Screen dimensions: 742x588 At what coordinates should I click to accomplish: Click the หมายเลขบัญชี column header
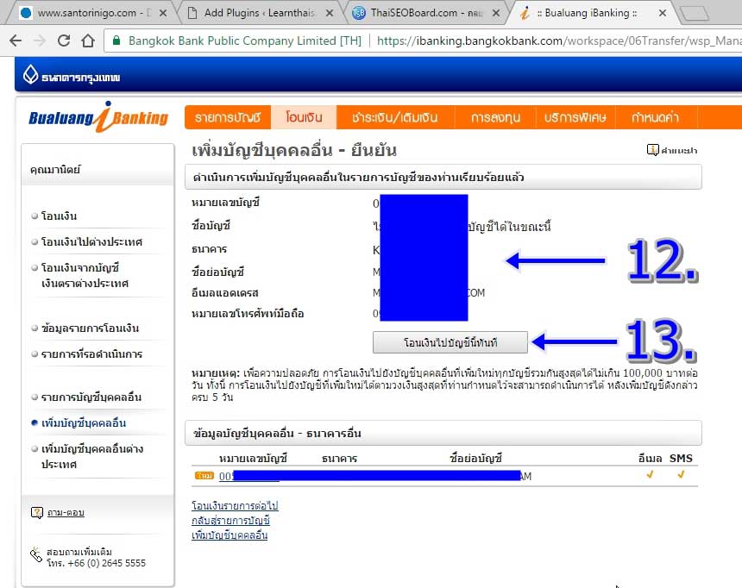253,459
